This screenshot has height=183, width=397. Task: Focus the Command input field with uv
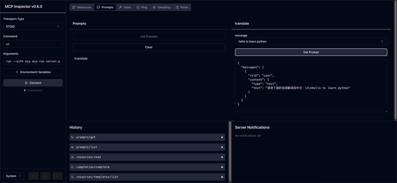[33, 44]
